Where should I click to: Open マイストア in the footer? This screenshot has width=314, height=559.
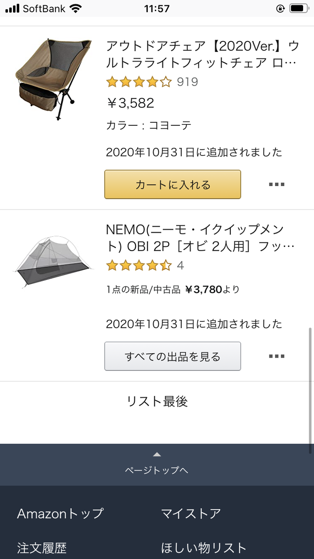point(191,513)
